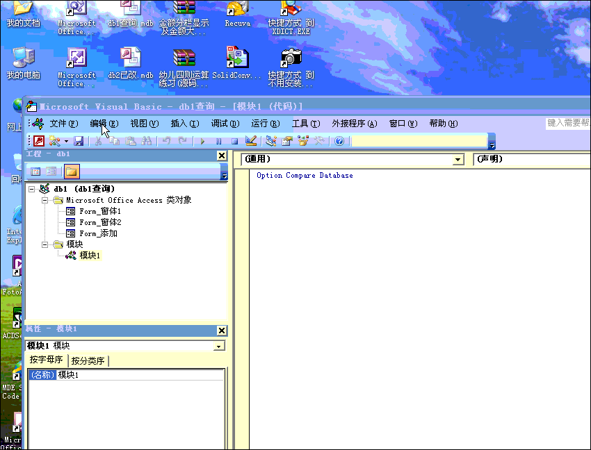Click 我的电脑 desktop icon

pos(23,63)
